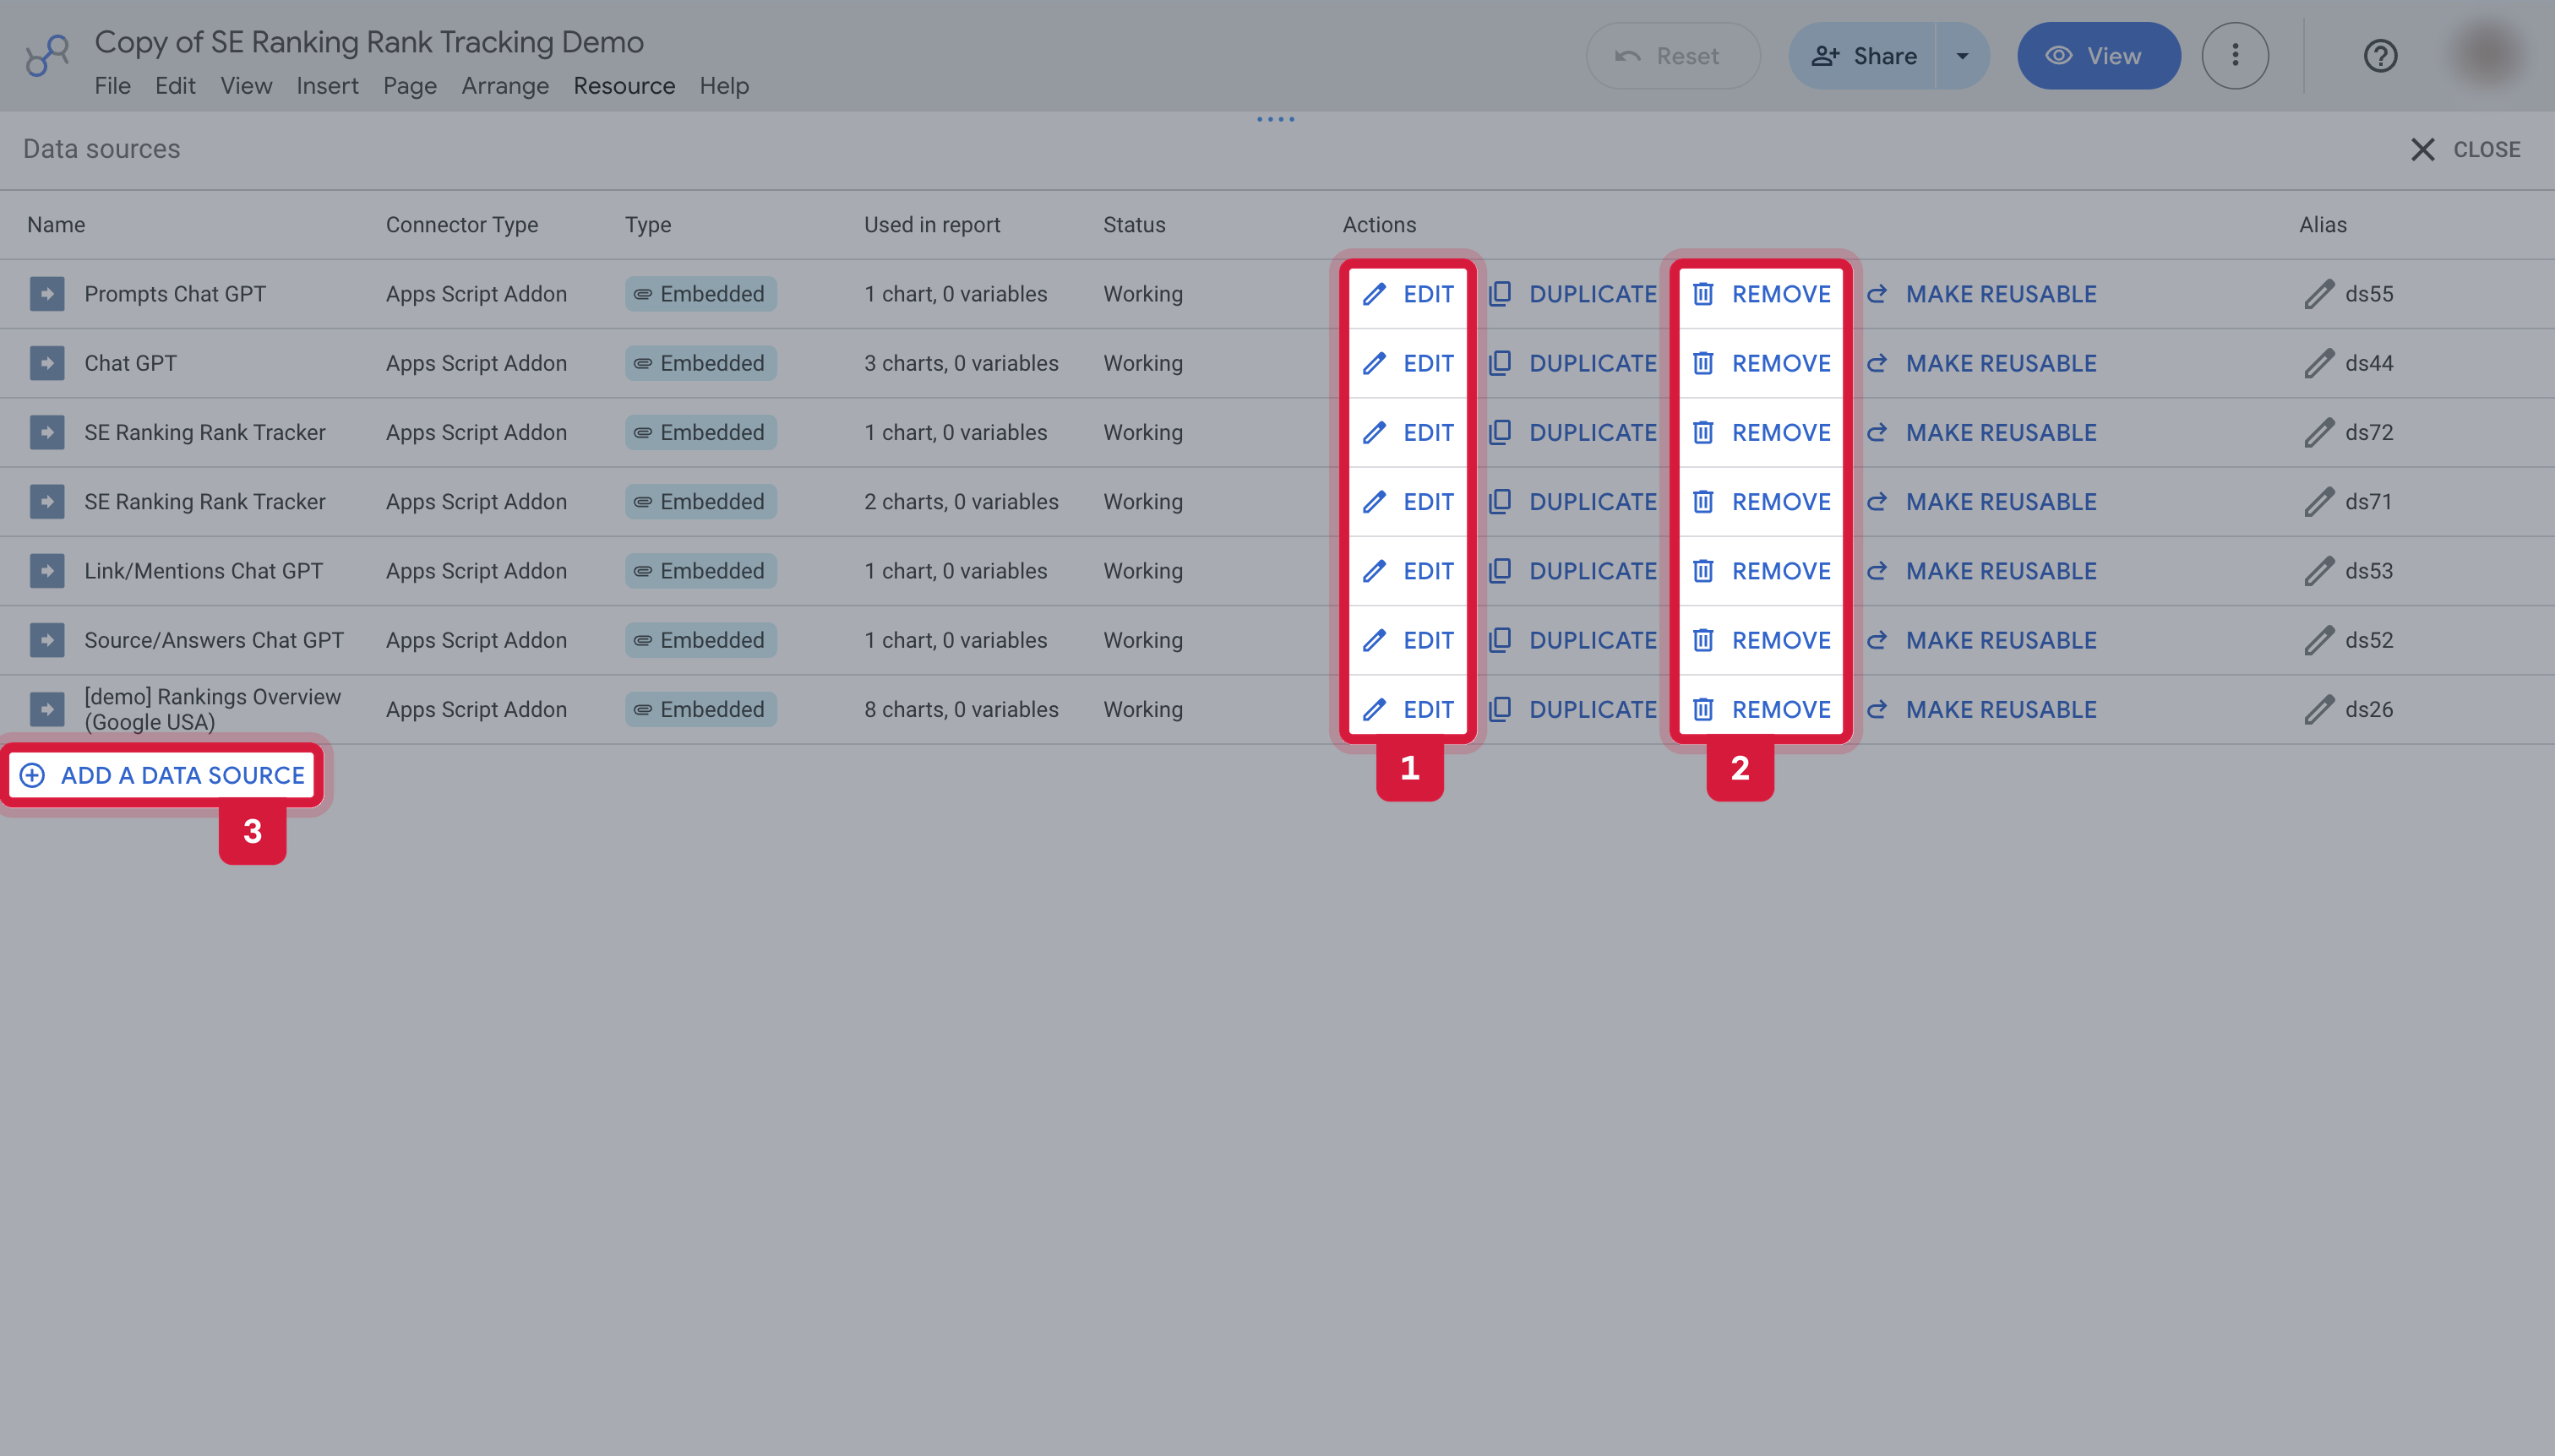
Task: Remove the ds72 SE Ranking Rank Tracker source
Action: 1762,432
